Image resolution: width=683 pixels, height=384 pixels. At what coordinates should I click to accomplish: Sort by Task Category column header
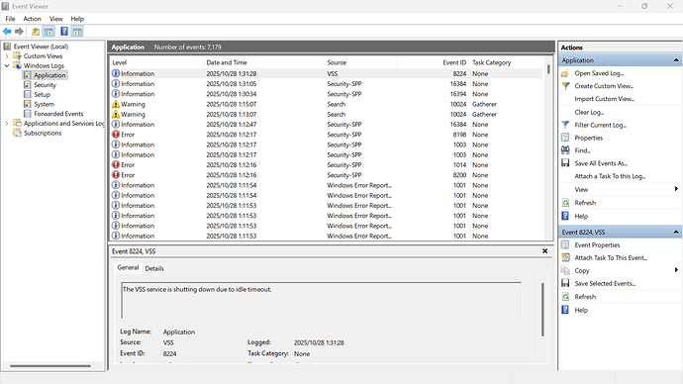506,62
